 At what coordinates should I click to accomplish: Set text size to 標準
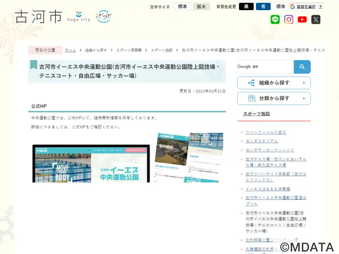click(182, 7)
